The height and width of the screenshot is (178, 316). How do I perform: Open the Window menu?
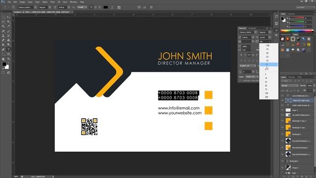pyautogui.click(x=74, y=2)
